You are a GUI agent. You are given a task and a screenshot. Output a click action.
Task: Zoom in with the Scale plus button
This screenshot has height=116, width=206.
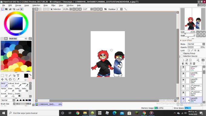point(201,32)
